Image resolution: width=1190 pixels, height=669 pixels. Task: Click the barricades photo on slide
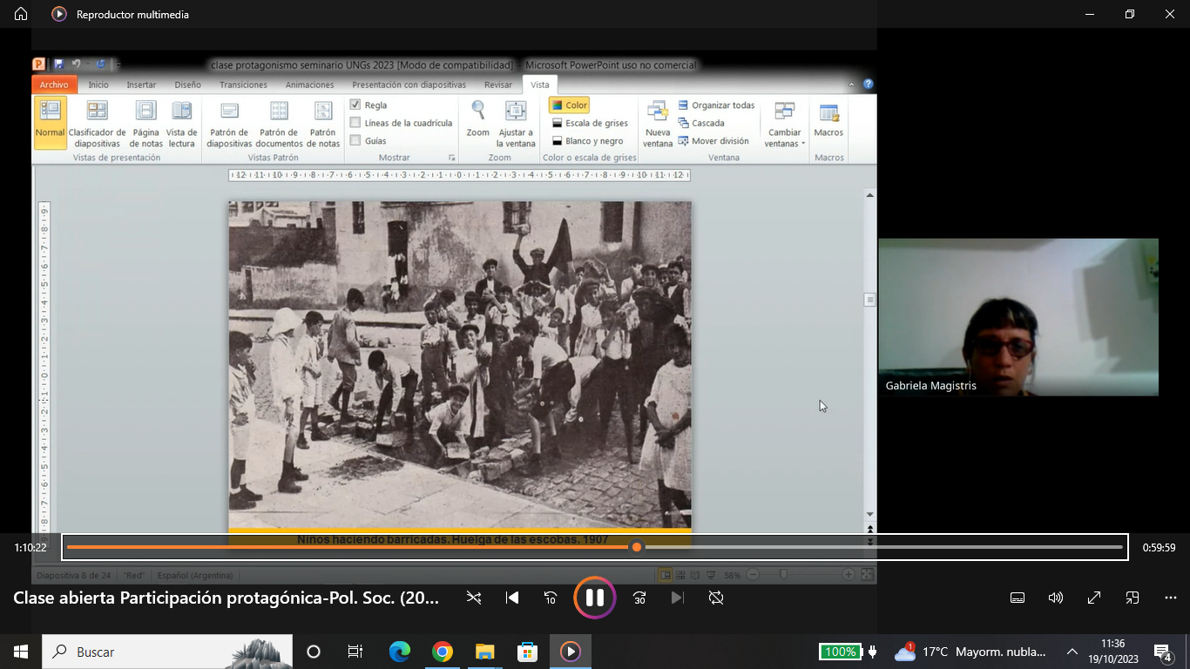click(x=460, y=364)
